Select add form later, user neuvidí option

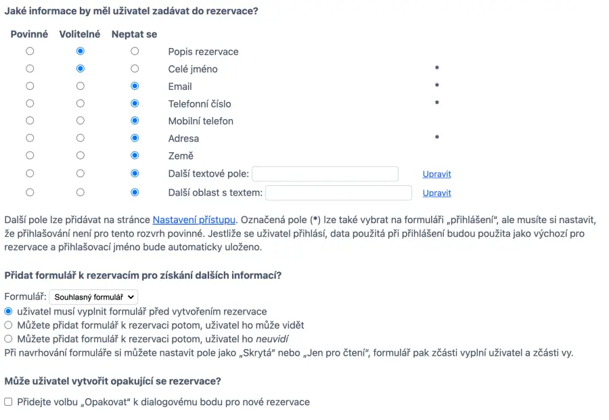9,339
